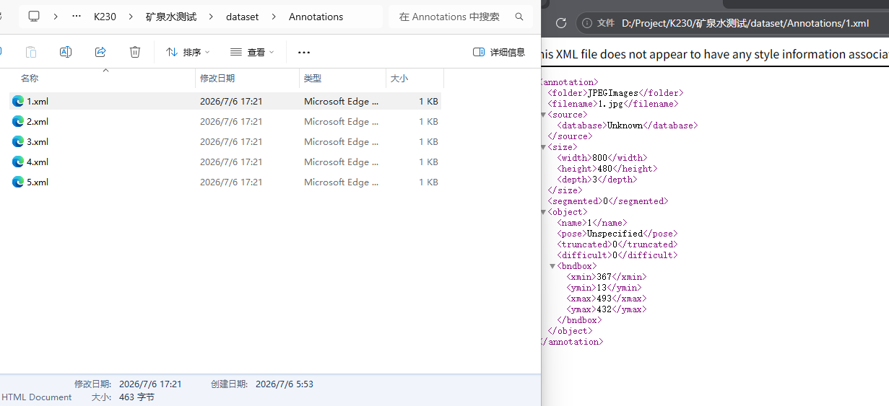Open the 查看 view dropdown
The height and width of the screenshot is (406, 889).
[x=252, y=52]
